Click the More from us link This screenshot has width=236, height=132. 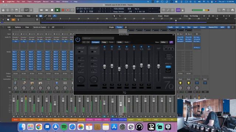tap(168, 78)
